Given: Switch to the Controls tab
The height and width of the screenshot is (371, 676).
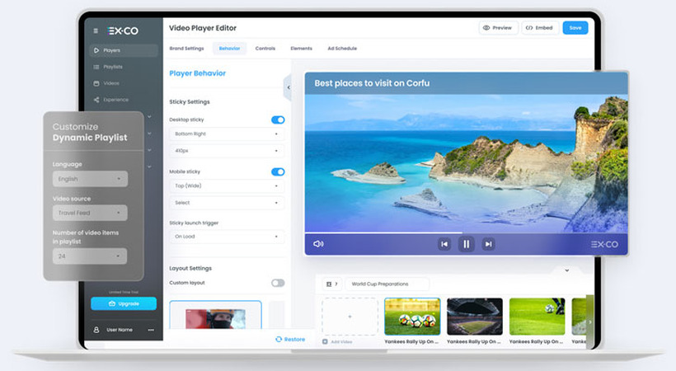Looking at the screenshot, I should [x=265, y=49].
